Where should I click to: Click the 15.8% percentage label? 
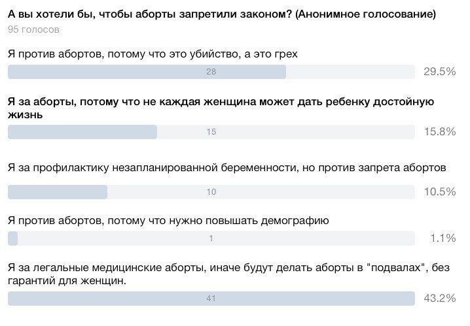(x=440, y=131)
